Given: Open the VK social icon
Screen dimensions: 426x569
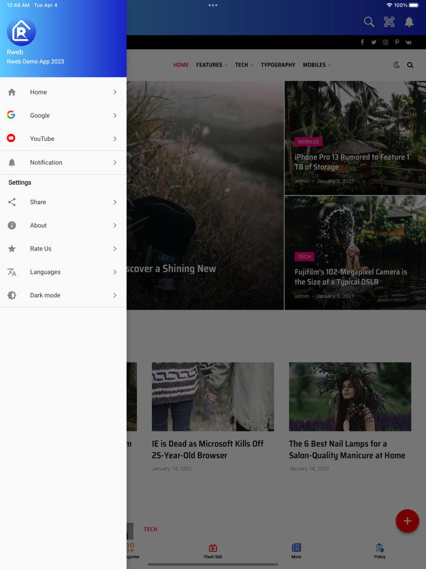Looking at the screenshot, I should coord(408,42).
